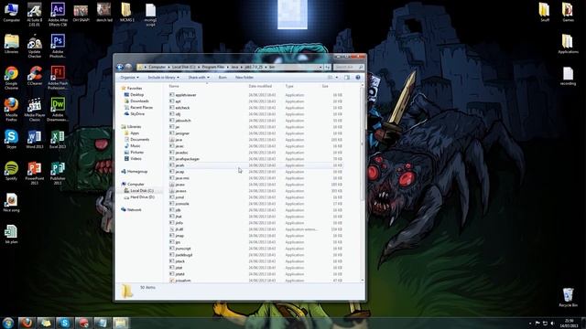The width and height of the screenshot is (586, 329).
Task: Toggle the preview pane icon in Explorer toolbar
Action: (x=347, y=77)
